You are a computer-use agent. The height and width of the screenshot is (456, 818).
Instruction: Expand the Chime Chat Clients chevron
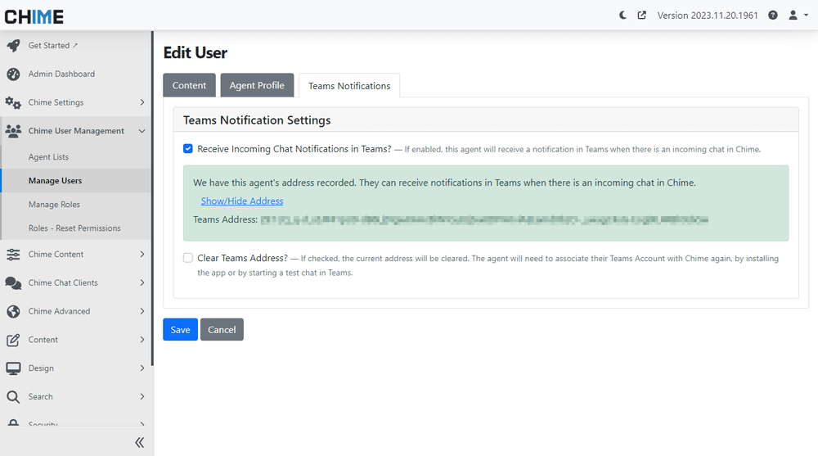pos(142,282)
